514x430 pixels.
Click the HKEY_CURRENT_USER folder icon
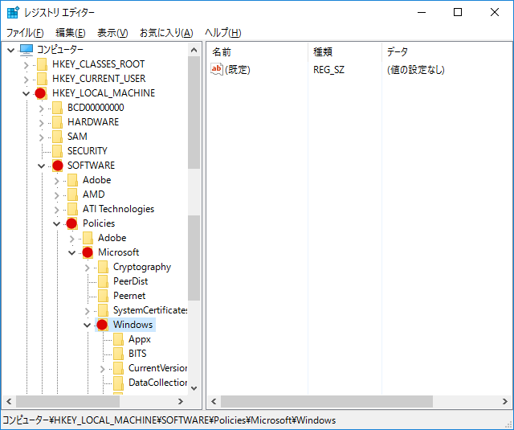[42, 79]
